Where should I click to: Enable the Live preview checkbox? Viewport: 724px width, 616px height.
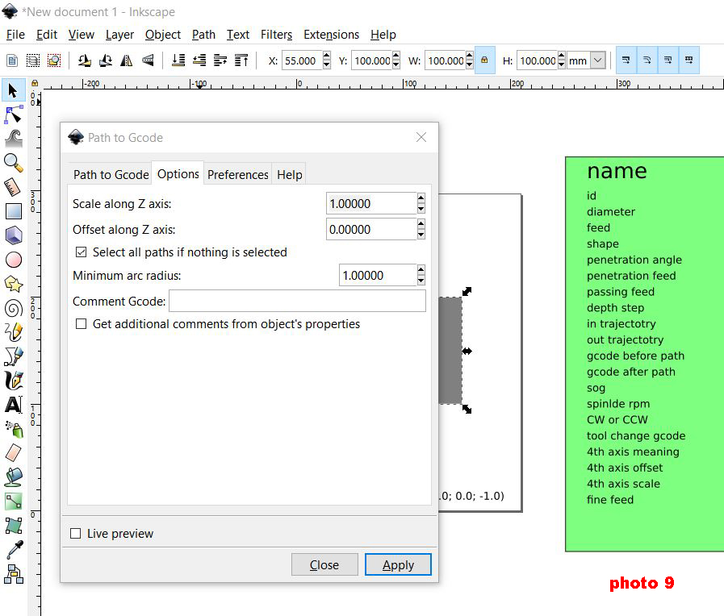tap(75, 534)
